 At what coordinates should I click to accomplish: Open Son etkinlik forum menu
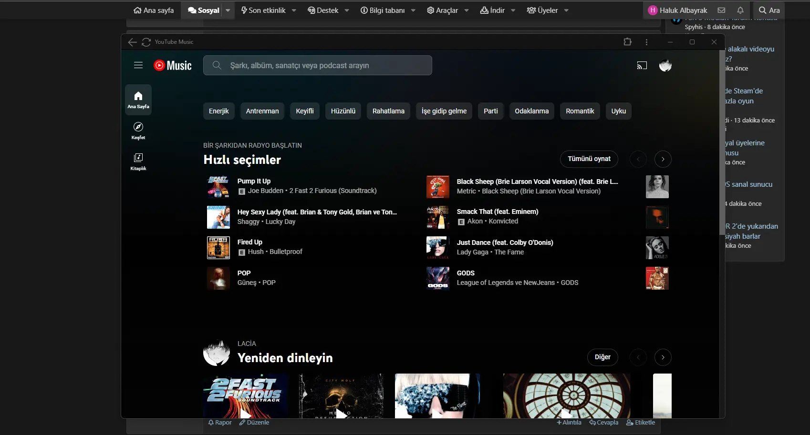tap(263, 10)
